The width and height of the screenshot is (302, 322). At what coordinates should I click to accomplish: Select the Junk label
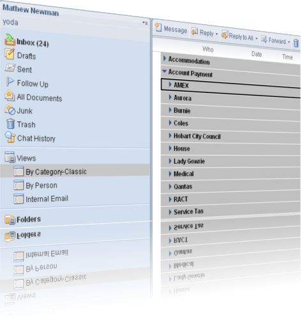point(25,111)
